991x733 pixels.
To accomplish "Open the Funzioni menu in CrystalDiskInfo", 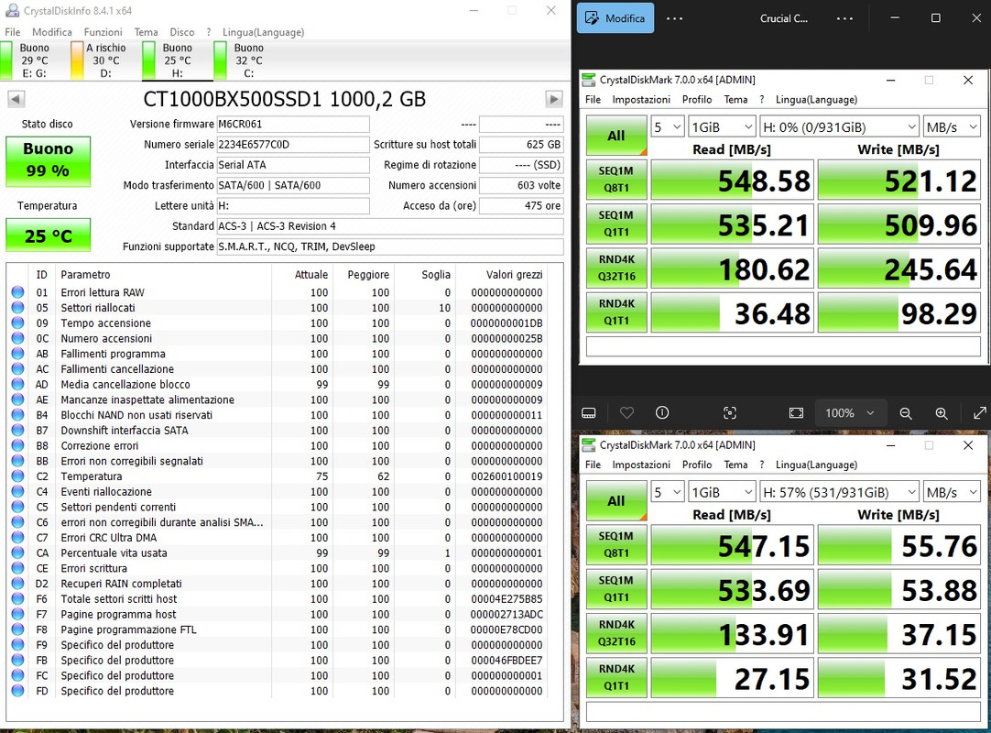I will (103, 32).
